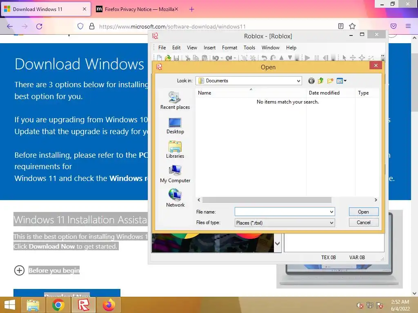Expand the File name dropdown arrow
Image resolution: width=418 pixels, height=313 pixels.
(x=331, y=212)
